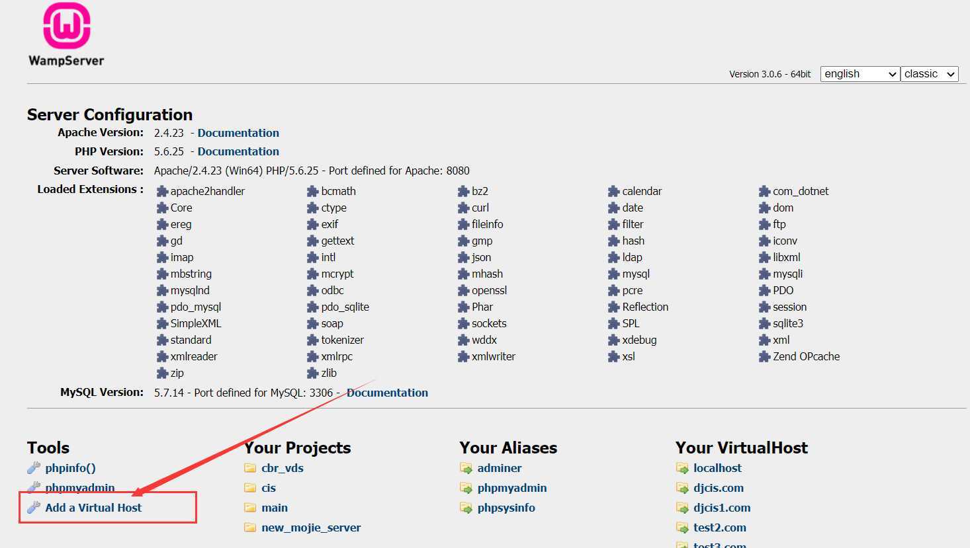Click puzzle icon beside com_dotnet extension

point(764,191)
